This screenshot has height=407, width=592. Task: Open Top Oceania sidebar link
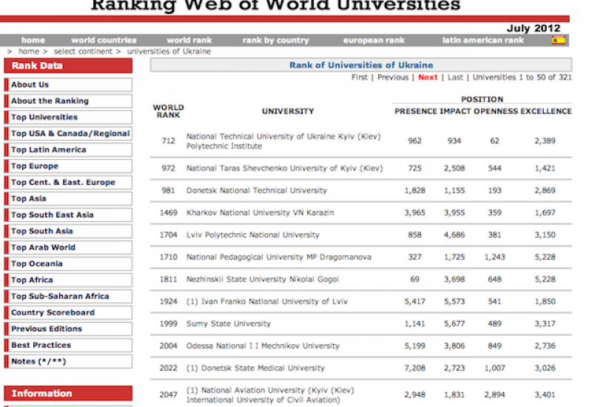pyautogui.click(x=68, y=263)
